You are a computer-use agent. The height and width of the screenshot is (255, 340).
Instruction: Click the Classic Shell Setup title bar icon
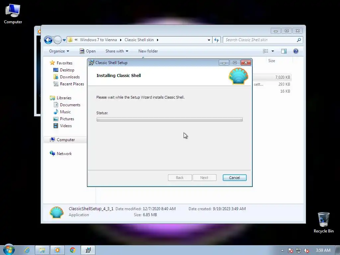tap(92, 62)
